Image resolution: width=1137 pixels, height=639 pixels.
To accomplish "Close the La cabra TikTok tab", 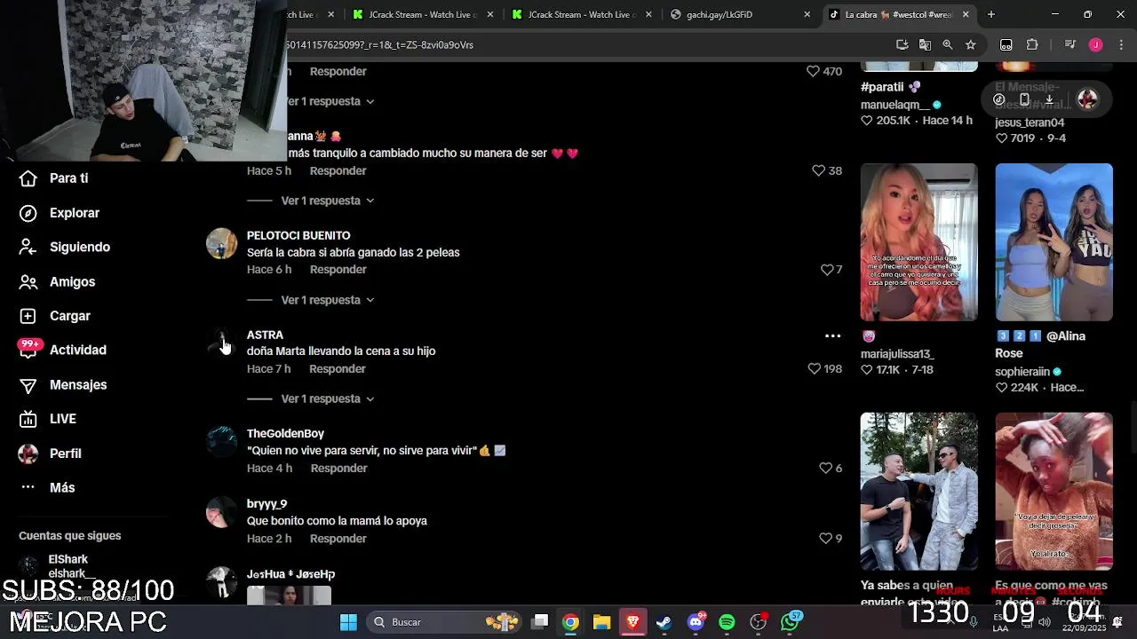I will coord(966,14).
